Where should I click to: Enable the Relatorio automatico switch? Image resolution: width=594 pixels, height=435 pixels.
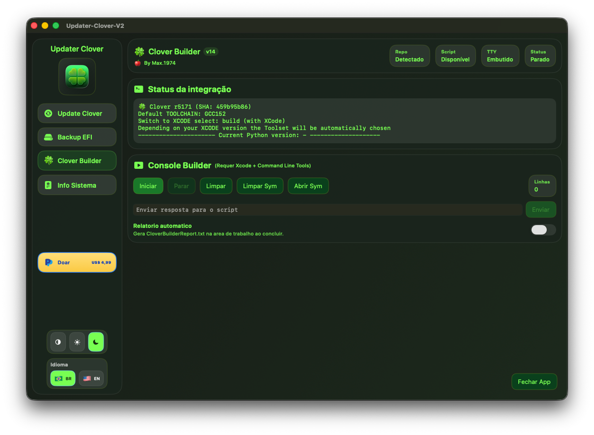click(543, 230)
